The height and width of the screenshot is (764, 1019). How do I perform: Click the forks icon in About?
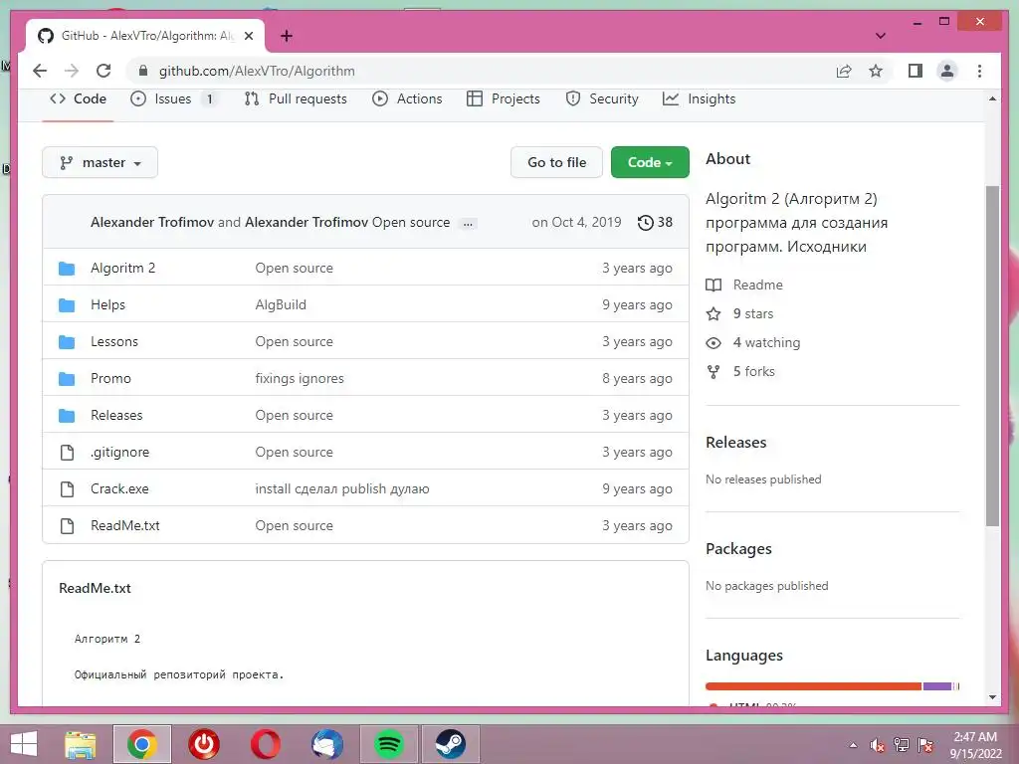click(x=713, y=372)
